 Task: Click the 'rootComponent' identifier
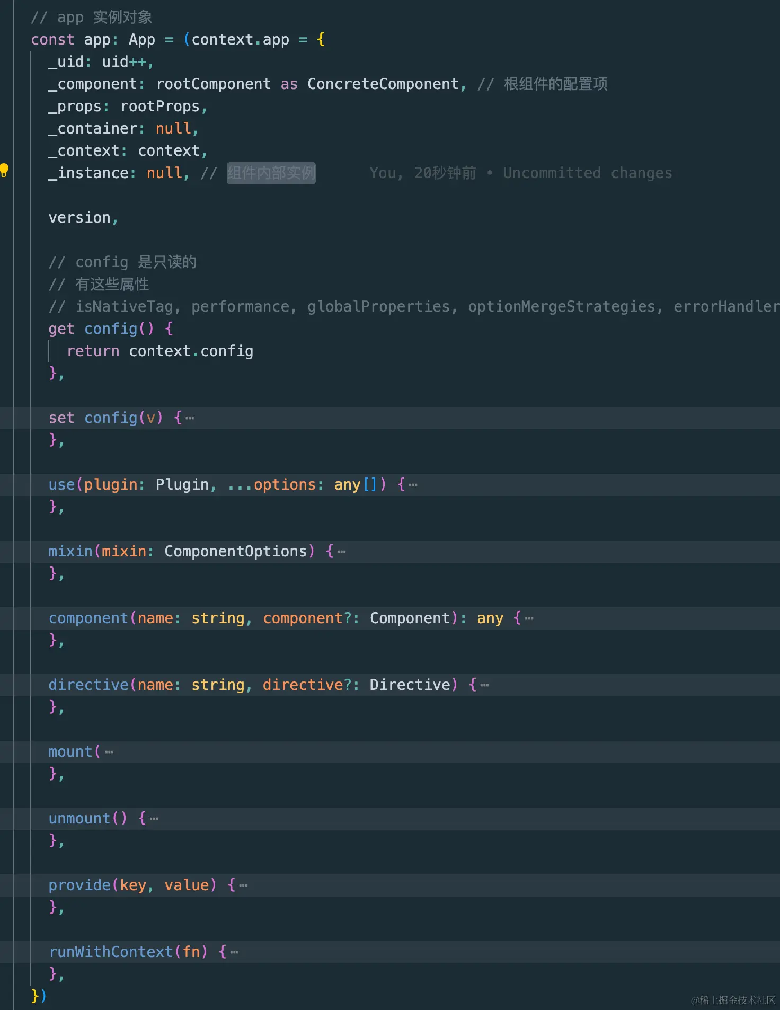[214, 84]
